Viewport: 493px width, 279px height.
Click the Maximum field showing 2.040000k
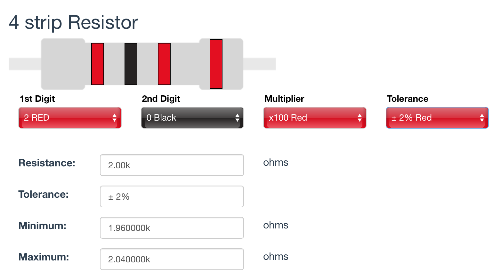pyautogui.click(x=172, y=259)
